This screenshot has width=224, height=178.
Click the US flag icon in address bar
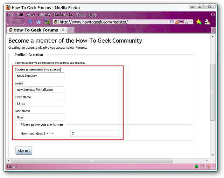click(182, 22)
